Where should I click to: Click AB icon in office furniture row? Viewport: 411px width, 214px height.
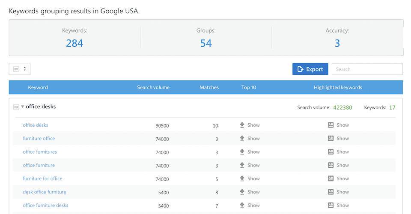331,165
